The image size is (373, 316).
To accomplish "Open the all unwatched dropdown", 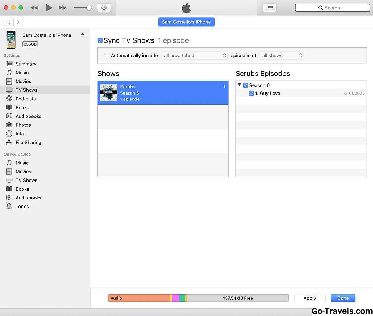I will (194, 56).
